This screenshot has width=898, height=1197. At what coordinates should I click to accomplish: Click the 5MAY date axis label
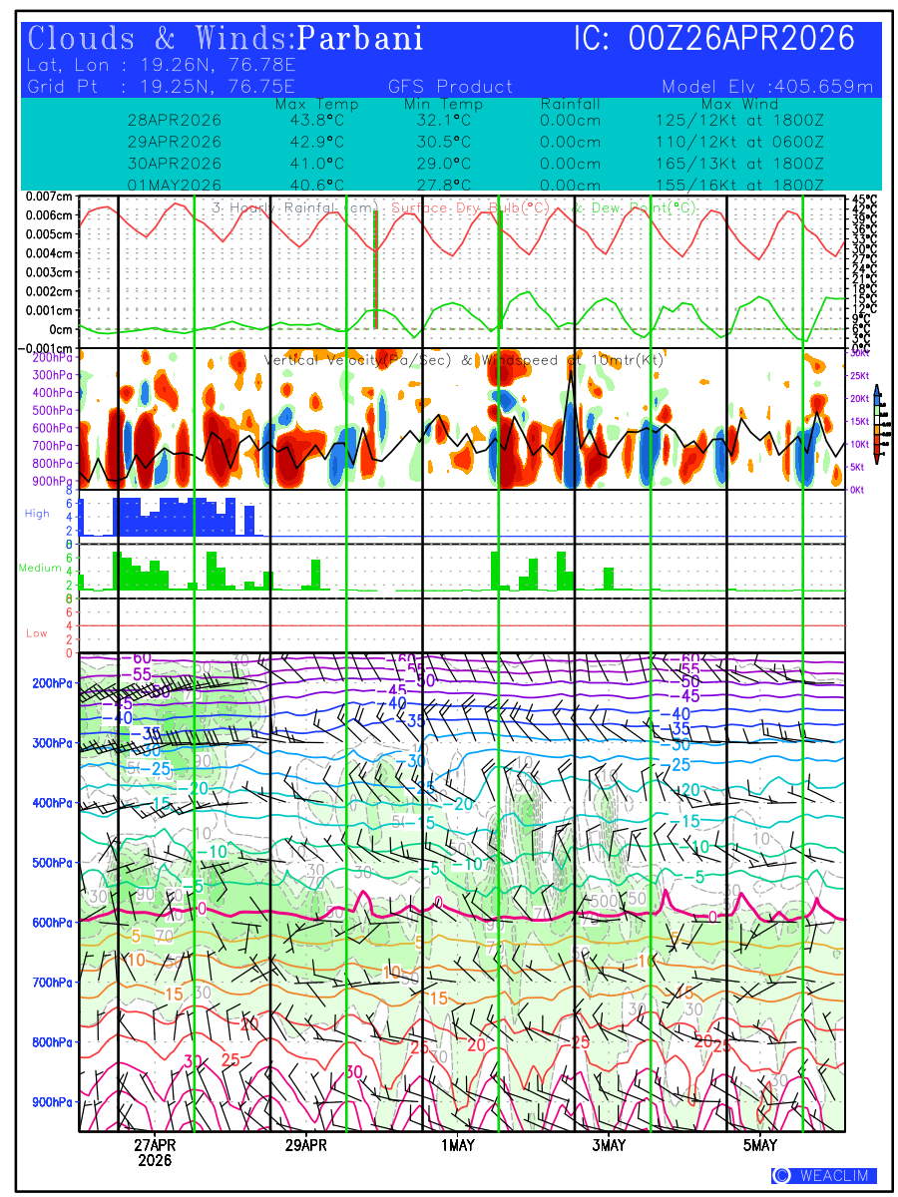point(760,1145)
